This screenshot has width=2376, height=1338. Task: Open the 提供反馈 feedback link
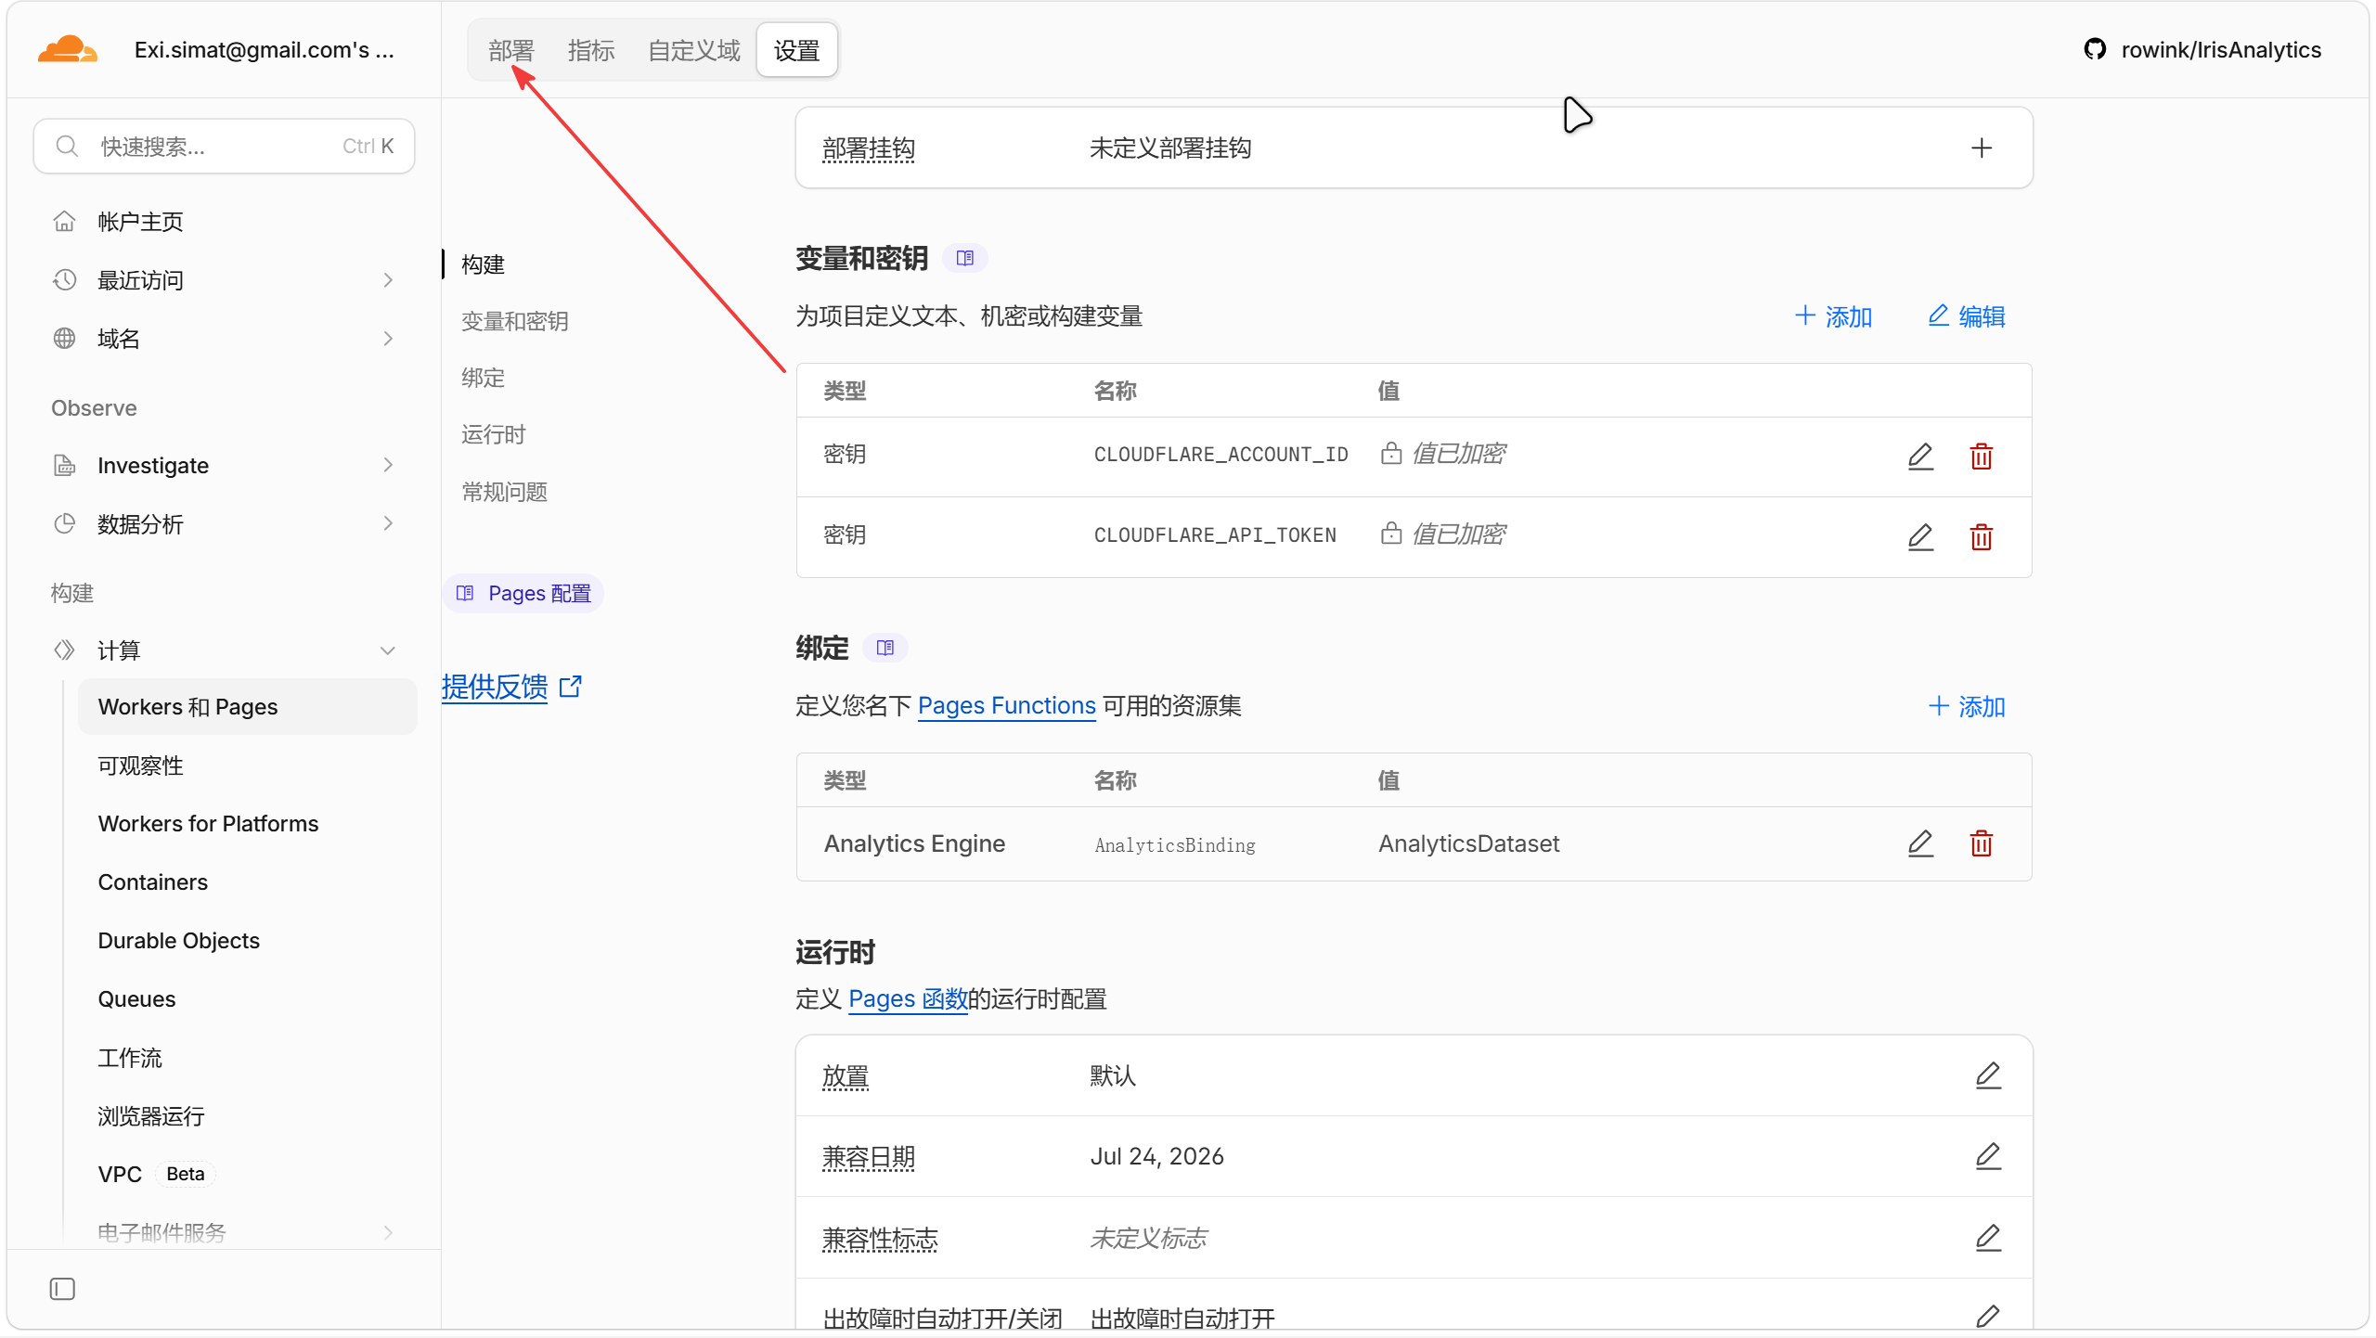495,687
